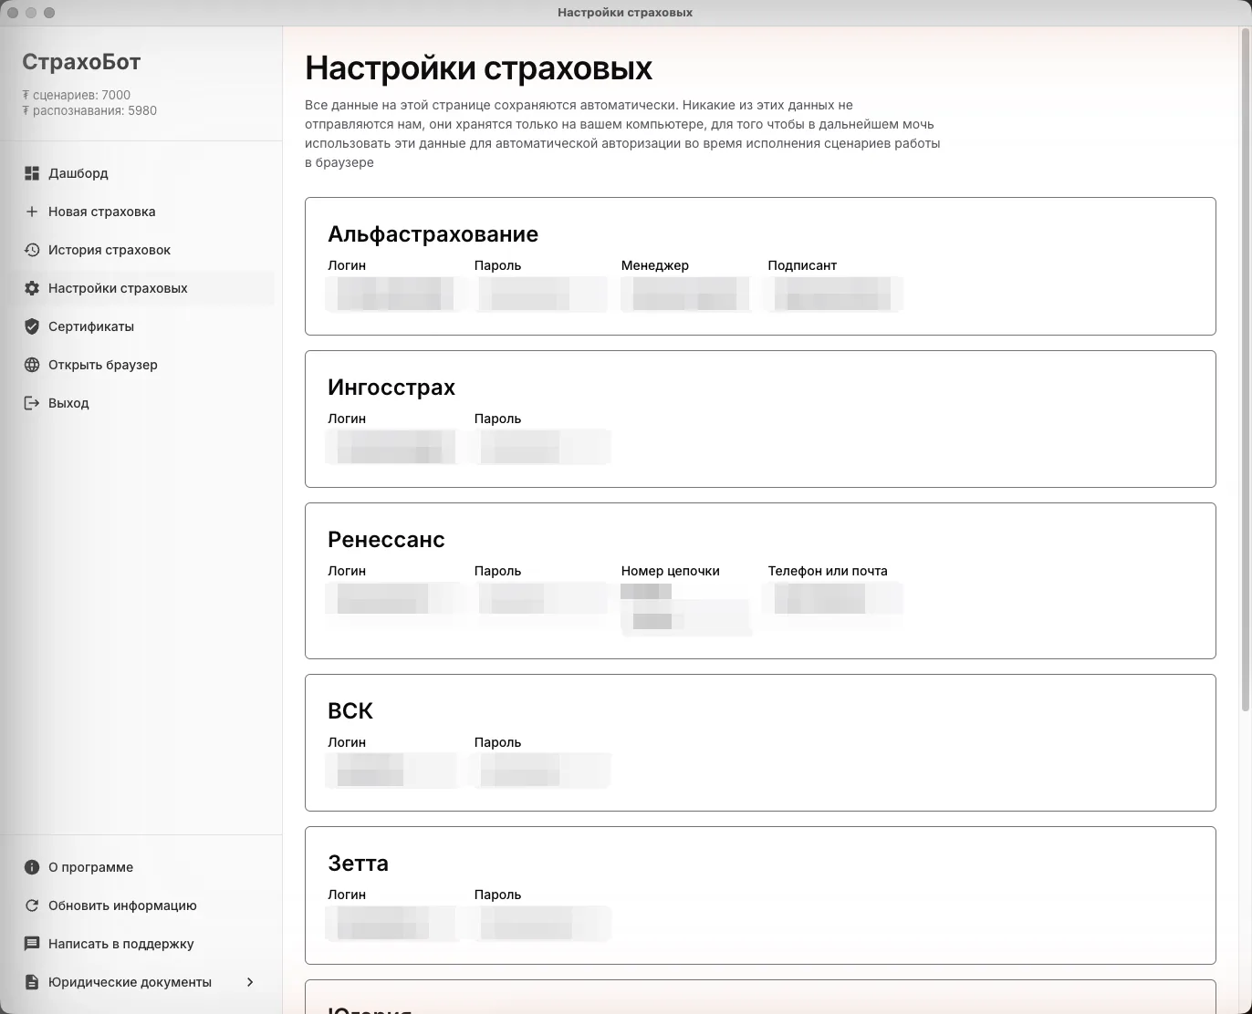Open О программе
The height and width of the screenshot is (1014, 1252).
141,867
